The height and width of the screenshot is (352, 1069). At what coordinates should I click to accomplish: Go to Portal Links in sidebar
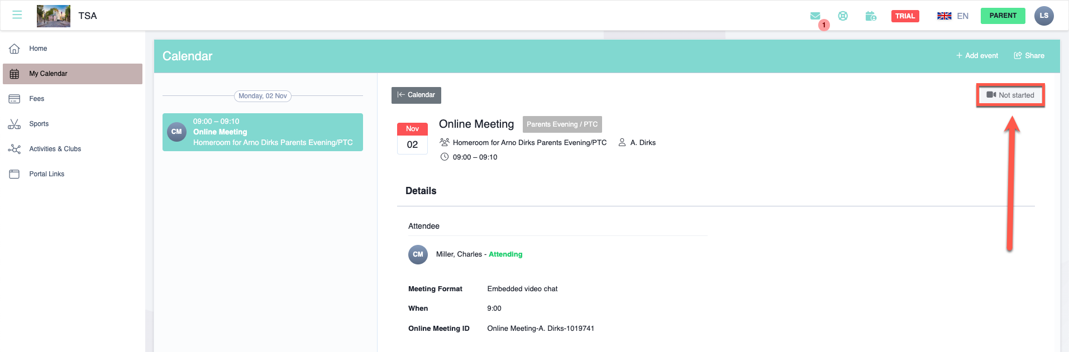[47, 174]
